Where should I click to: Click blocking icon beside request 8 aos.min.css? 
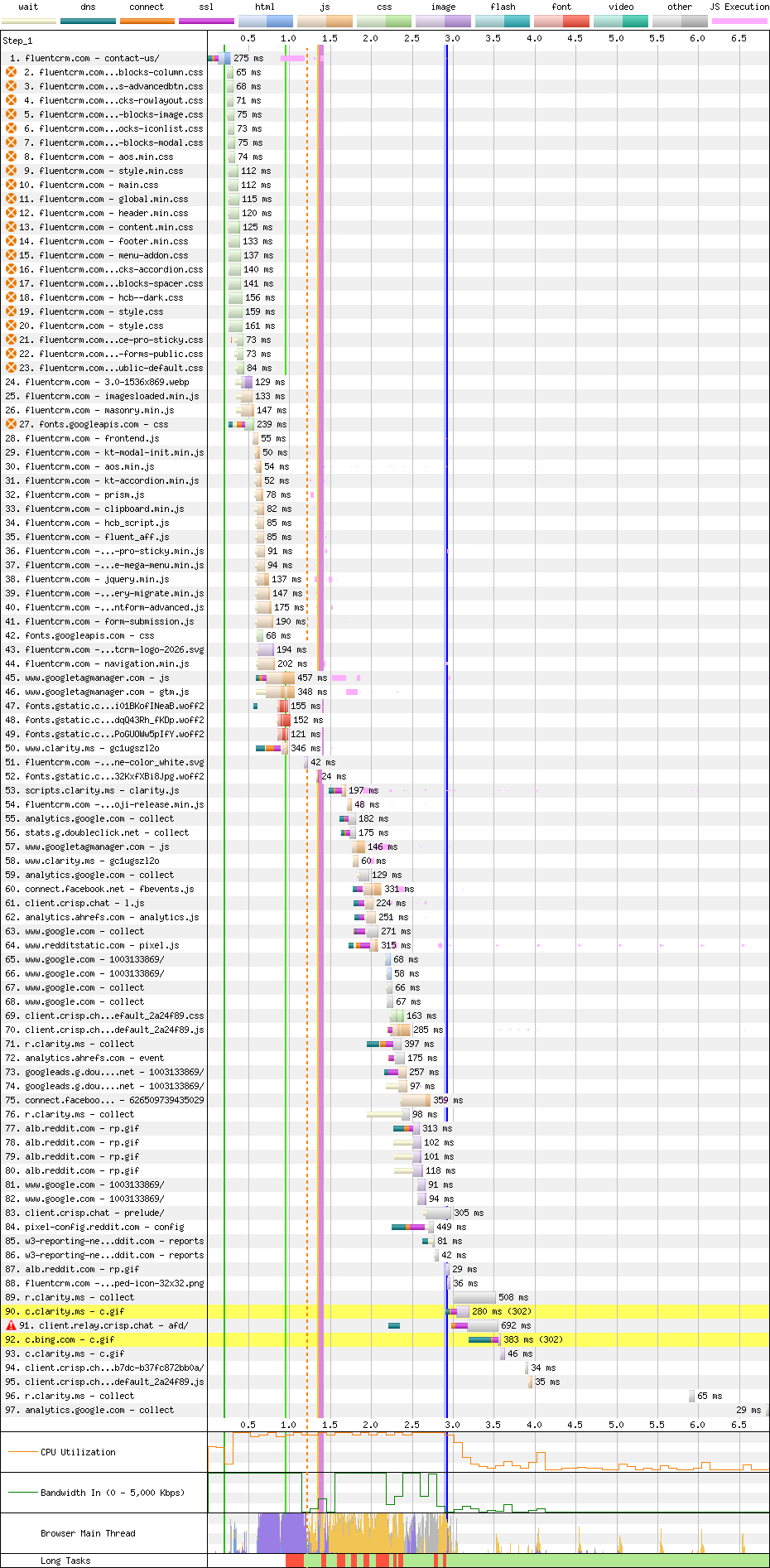coord(12,157)
